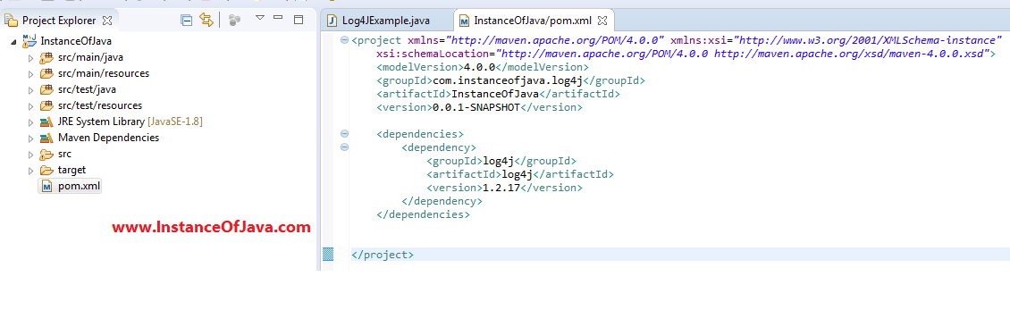1010x327 pixels.
Task: Click 0.0.1-SNAPSHOT version text
Action: tap(476, 107)
